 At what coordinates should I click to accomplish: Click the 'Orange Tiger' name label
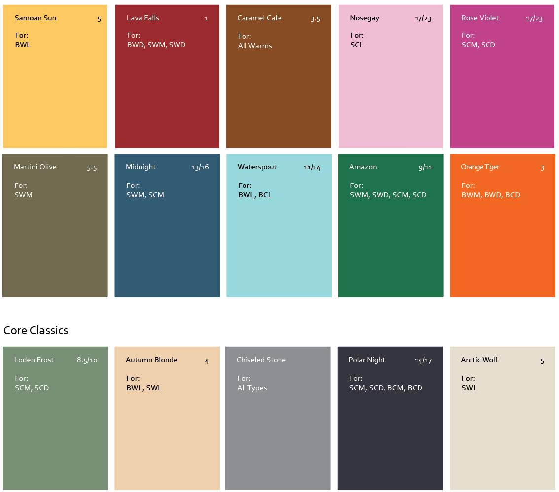tap(480, 167)
